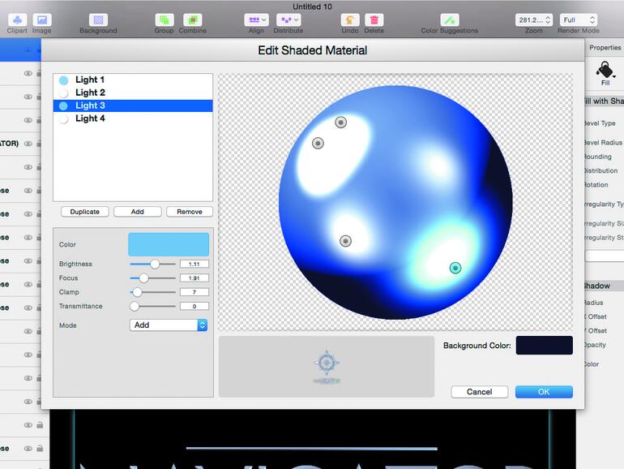Open the Clipart toolbar icon
Screen dimensions: 624x469
tap(17, 20)
